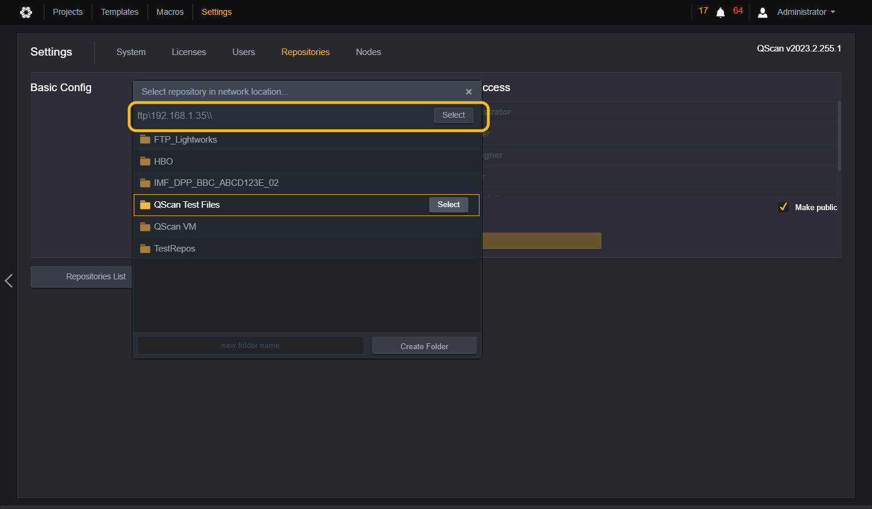872x509 pixels.
Task: Close the repository selection dialog
Action: tap(469, 92)
